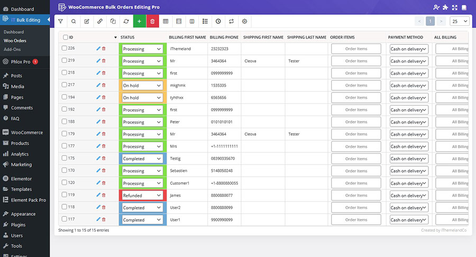476x257 pixels.
Task: Click the red trash delete button
Action: (152, 21)
